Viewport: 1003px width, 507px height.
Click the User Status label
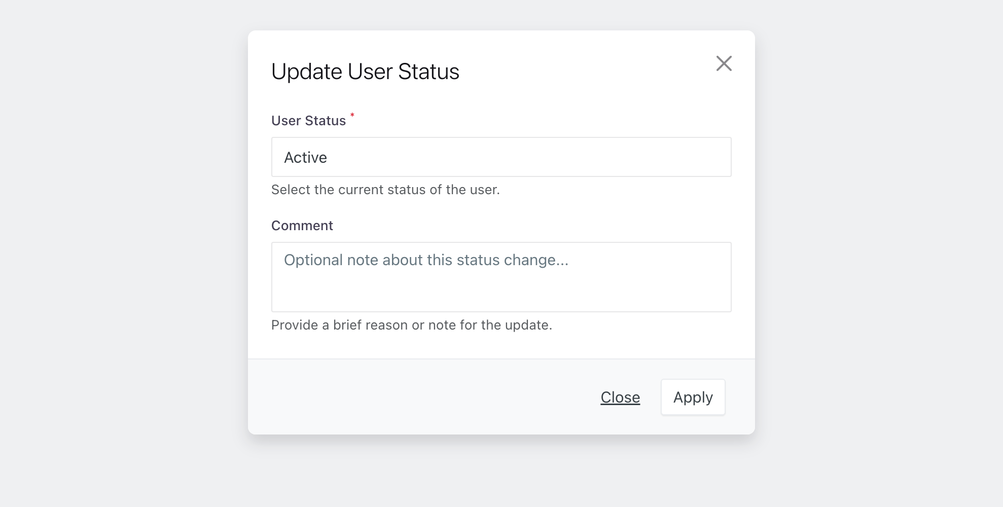click(x=308, y=120)
